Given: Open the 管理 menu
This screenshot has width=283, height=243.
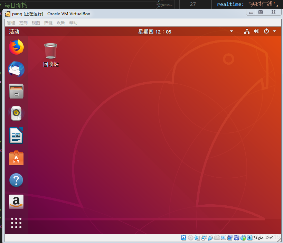Looking at the screenshot, I should pos(11,22).
